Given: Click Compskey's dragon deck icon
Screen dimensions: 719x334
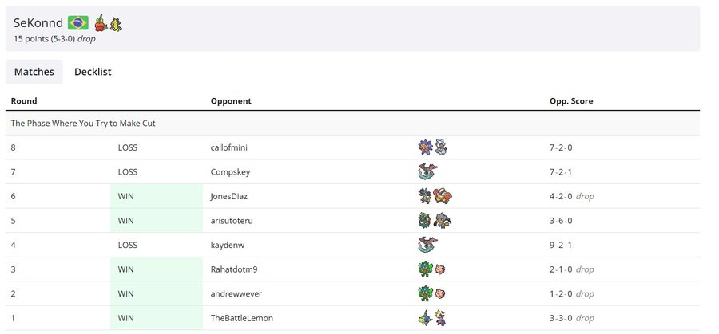Looking at the screenshot, I should point(428,171).
